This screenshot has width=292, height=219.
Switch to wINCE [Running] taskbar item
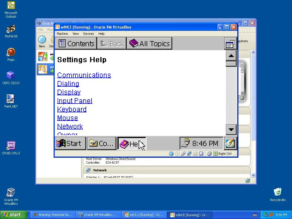point(189,215)
